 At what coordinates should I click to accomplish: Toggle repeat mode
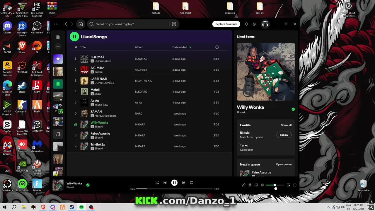(x=192, y=183)
